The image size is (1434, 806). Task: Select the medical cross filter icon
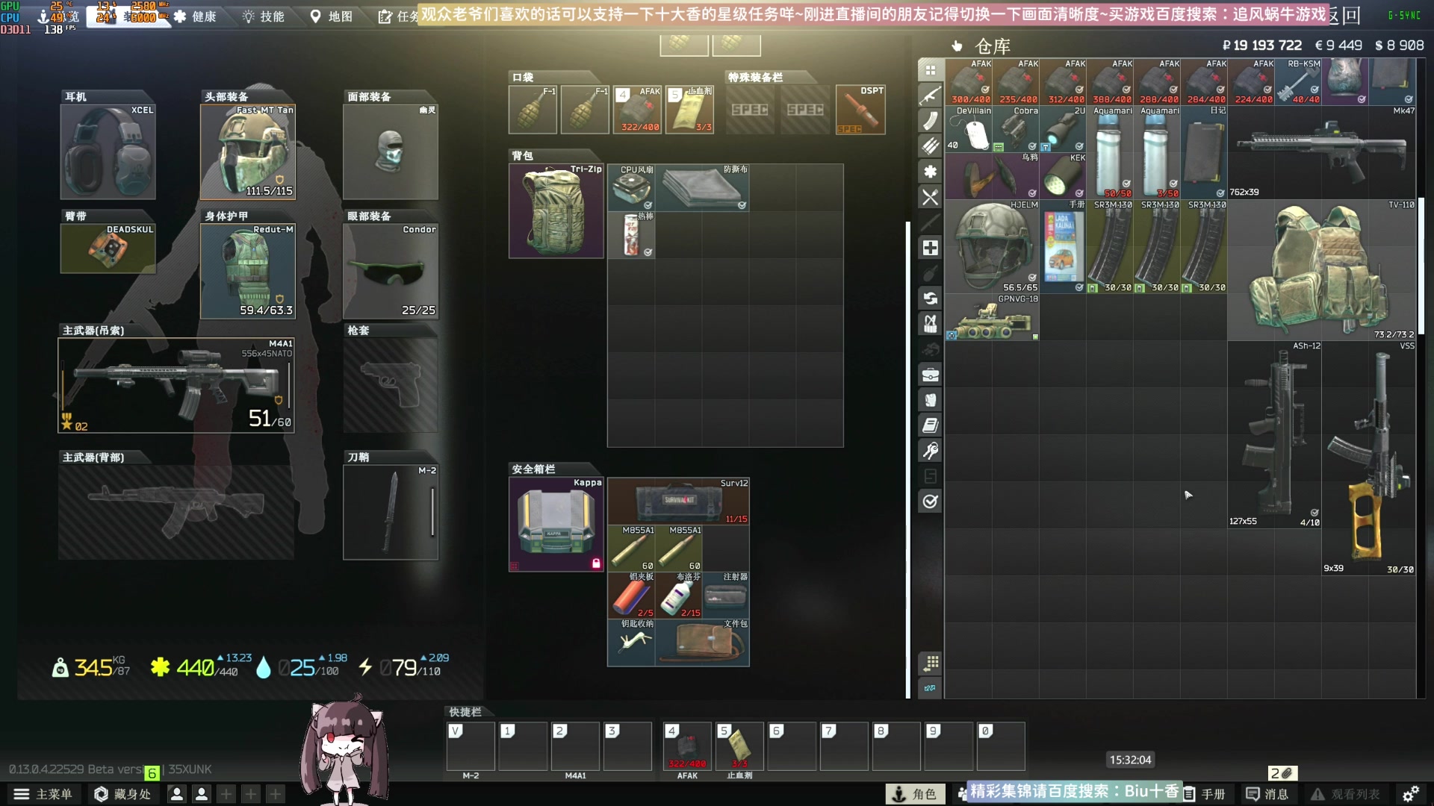coord(930,248)
